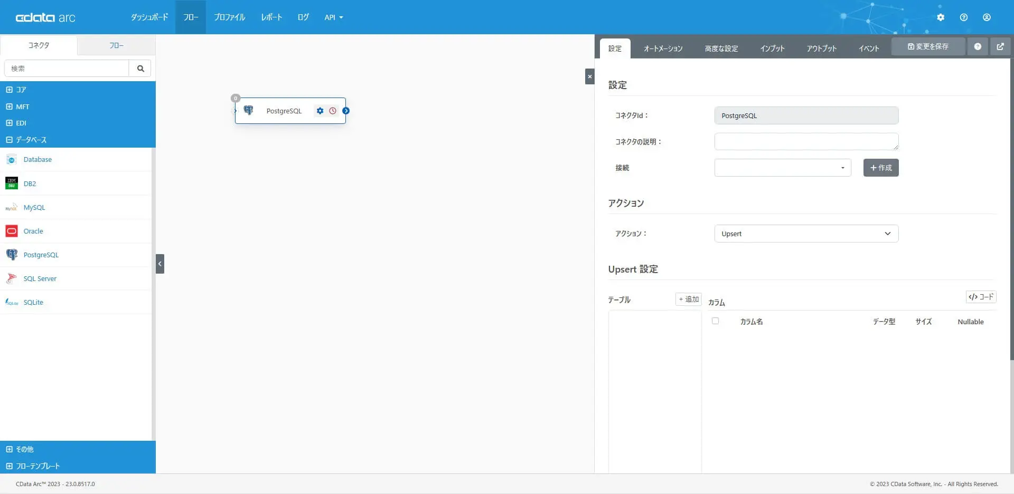Image resolution: width=1014 pixels, height=494 pixels.
Task: Collapse the left connector sidebar
Action: (160, 264)
